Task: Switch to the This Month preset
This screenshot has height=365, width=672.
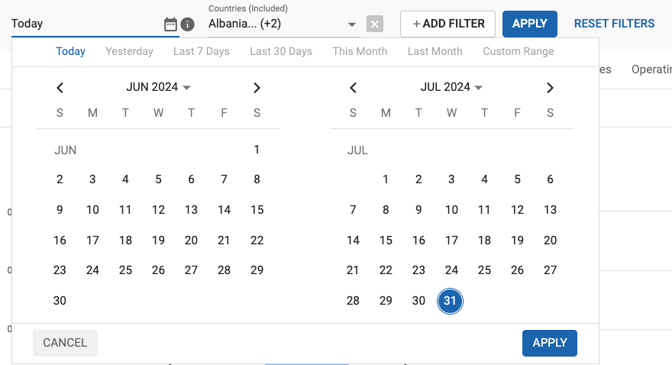Action: pyautogui.click(x=360, y=51)
